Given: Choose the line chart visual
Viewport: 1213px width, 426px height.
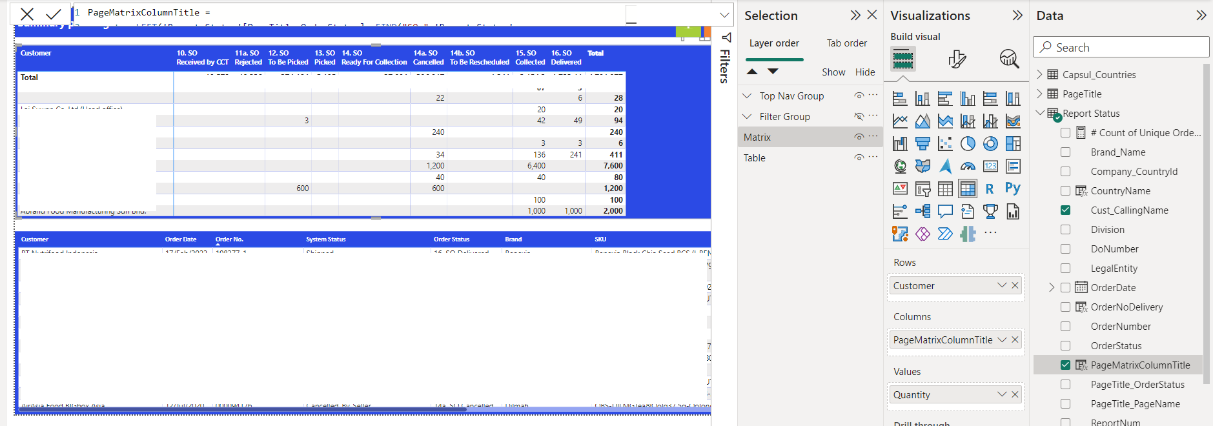Looking at the screenshot, I should [900, 121].
